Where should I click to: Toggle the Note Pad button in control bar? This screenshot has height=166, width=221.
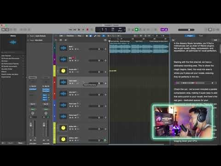pos(210,30)
